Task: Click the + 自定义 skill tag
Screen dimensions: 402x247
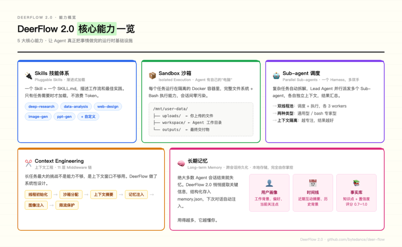Action: (88, 116)
